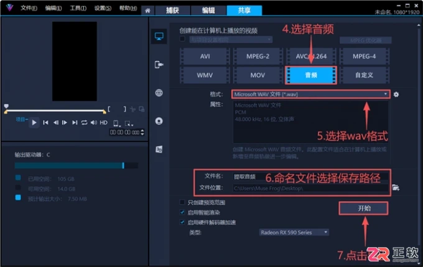Screen dimensions: 423x267
Task: Choose the AVI format button
Action: click(205, 57)
